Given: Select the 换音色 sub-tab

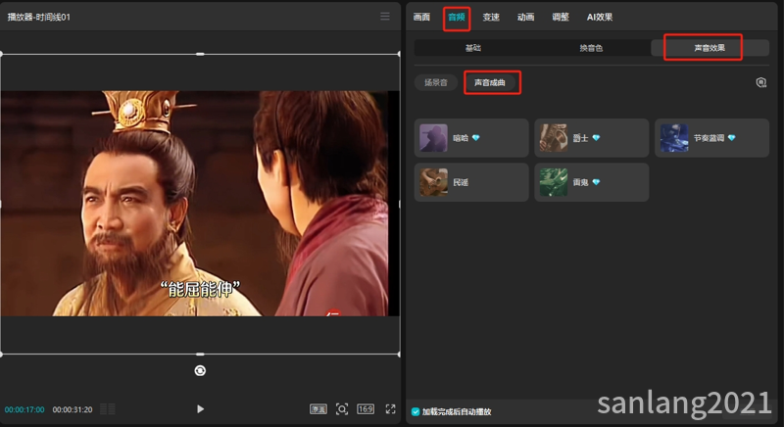Looking at the screenshot, I should (x=591, y=48).
